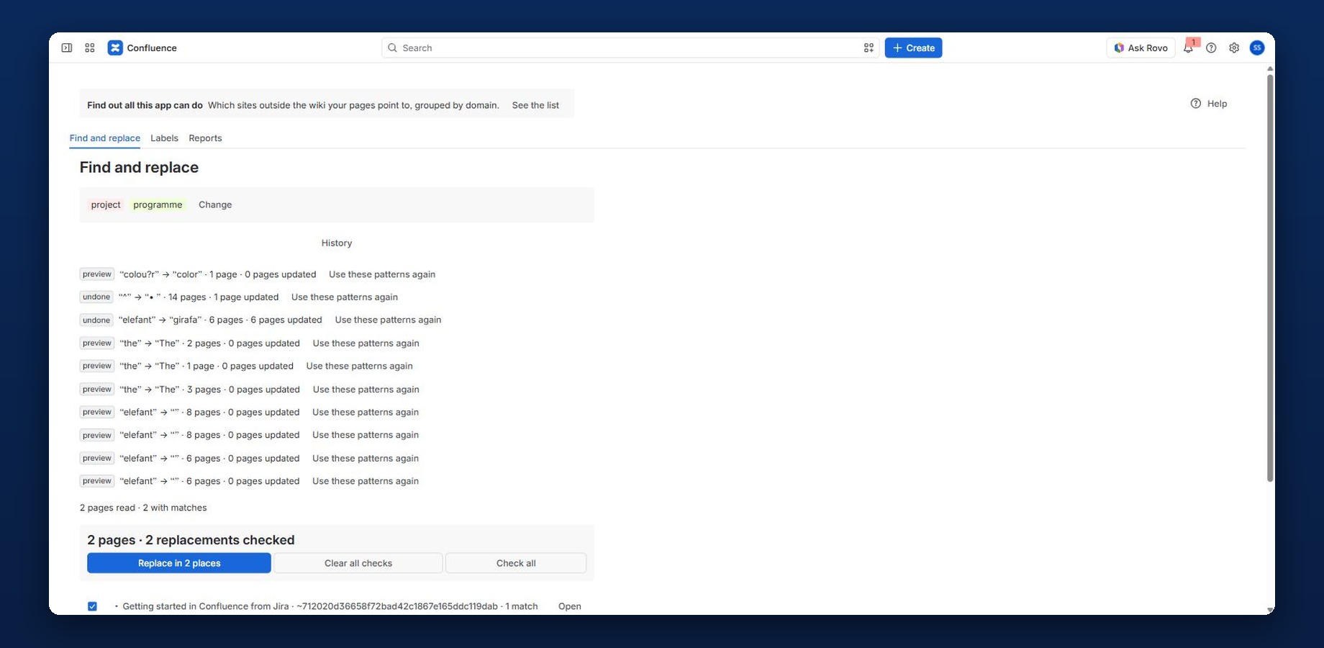
Task: Reuse patterns for the→The 2 pages entry
Action: (366, 343)
